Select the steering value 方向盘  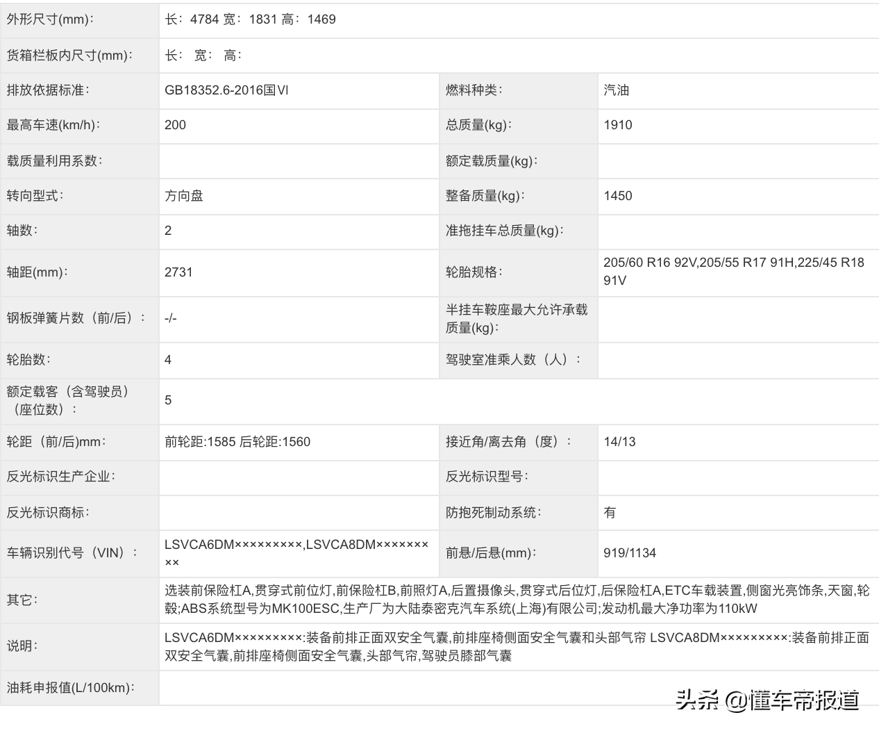click(184, 196)
